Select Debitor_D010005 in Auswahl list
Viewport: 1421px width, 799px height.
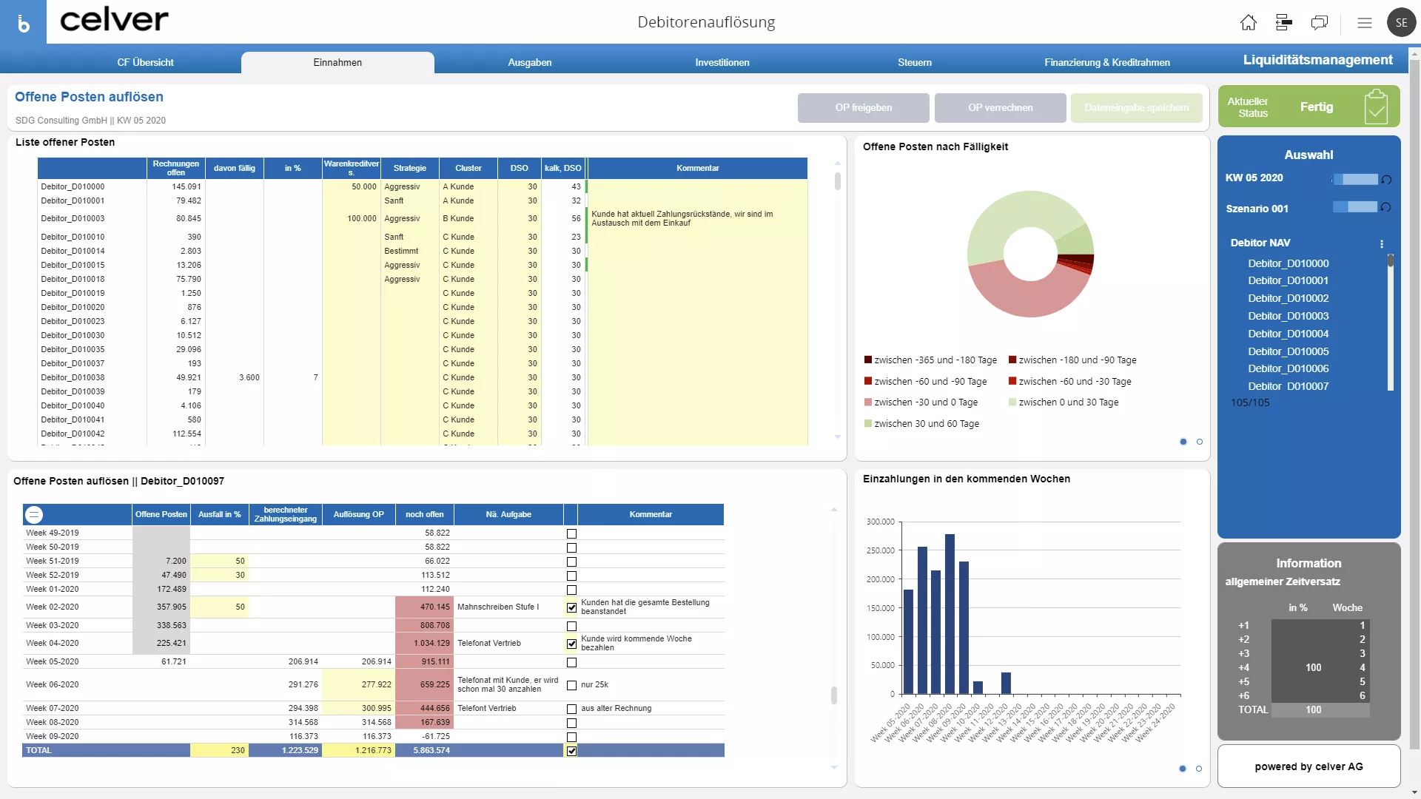click(1288, 351)
